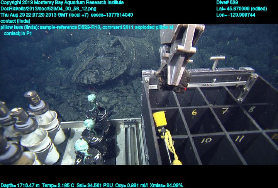Click the topmost green-capped push core

coord(91,99)
